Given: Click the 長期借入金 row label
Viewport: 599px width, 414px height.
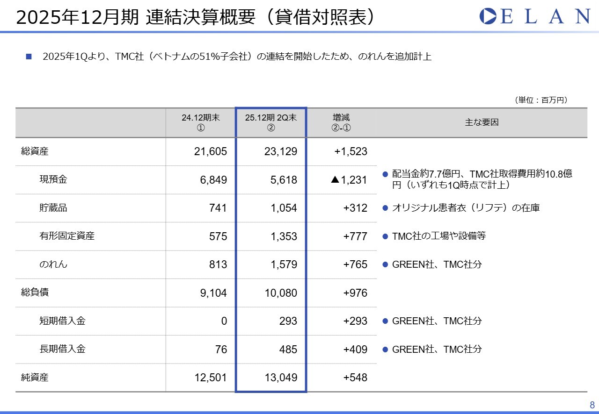Looking at the screenshot, I should 62,349.
